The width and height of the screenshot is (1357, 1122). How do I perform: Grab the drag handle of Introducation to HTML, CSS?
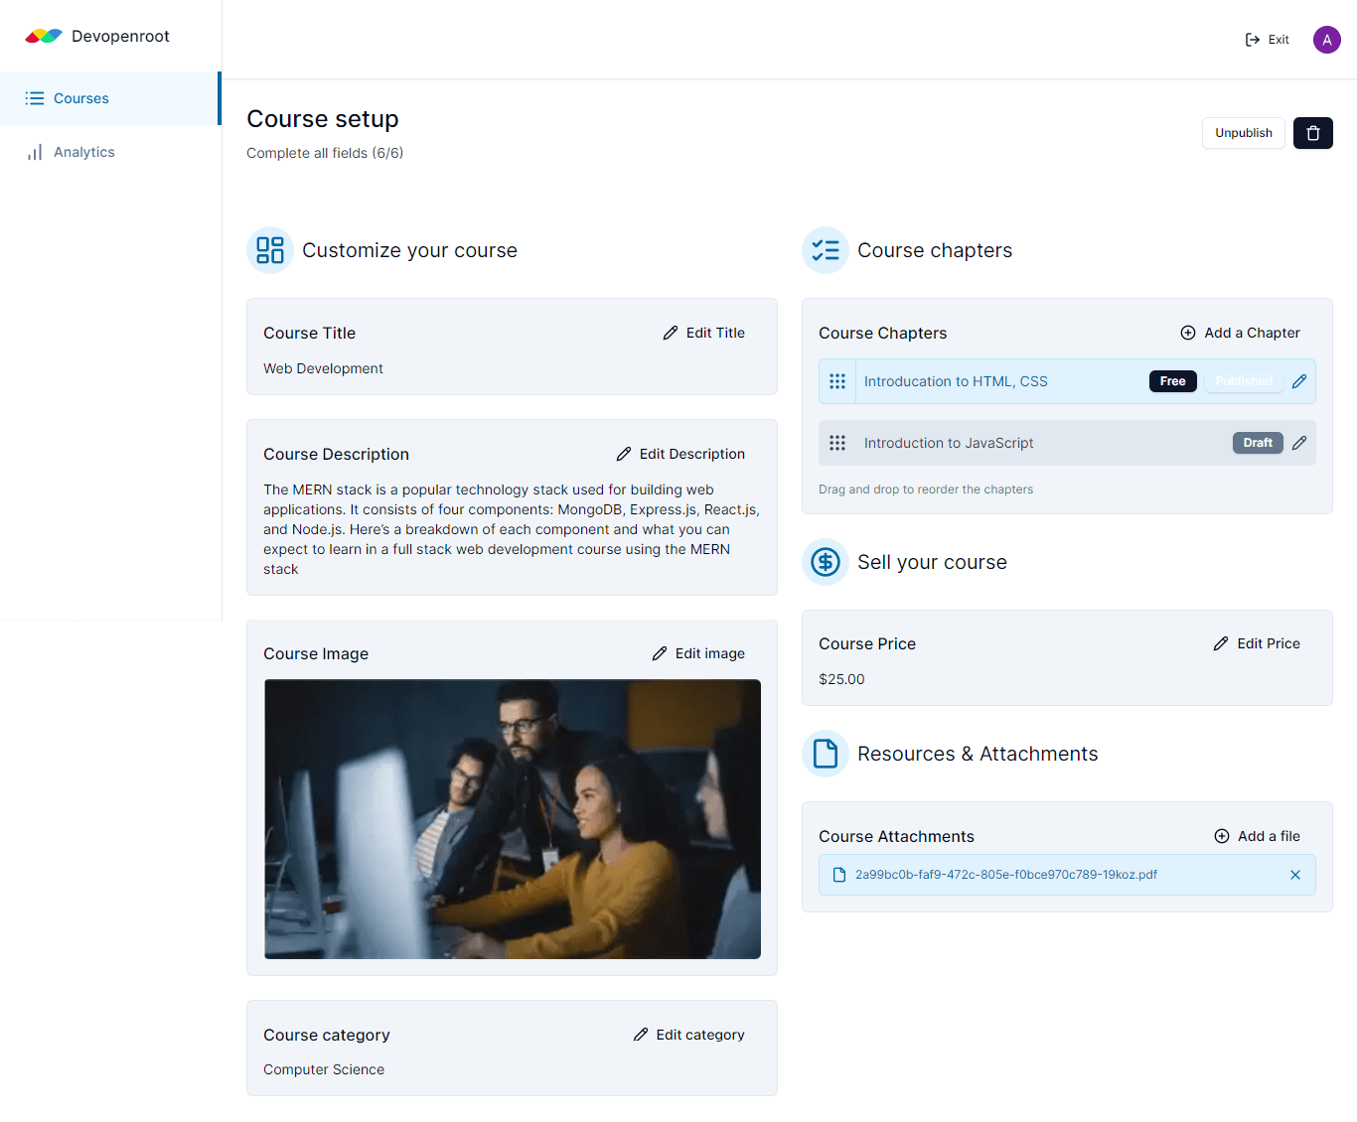click(x=837, y=381)
